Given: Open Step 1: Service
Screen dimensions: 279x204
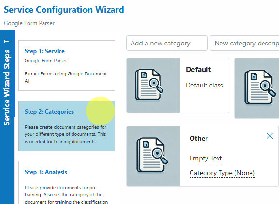Looking at the screenshot, I should (x=67, y=65).
